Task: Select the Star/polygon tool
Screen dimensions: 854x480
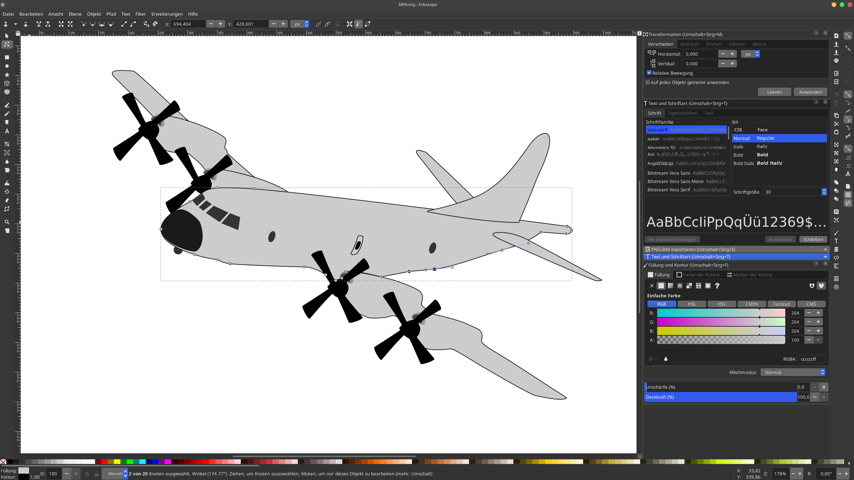Action: pyautogui.click(x=7, y=75)
